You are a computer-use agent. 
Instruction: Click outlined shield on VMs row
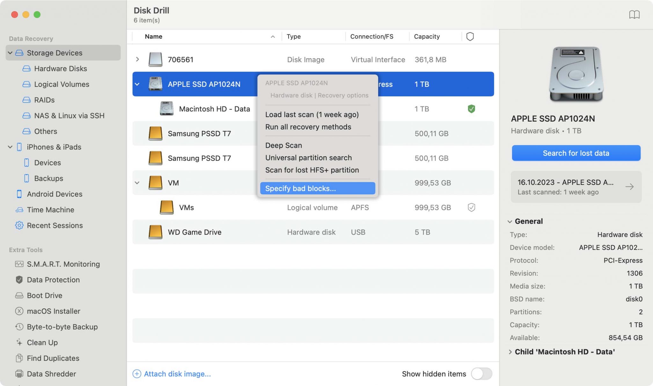click(471, 207)
